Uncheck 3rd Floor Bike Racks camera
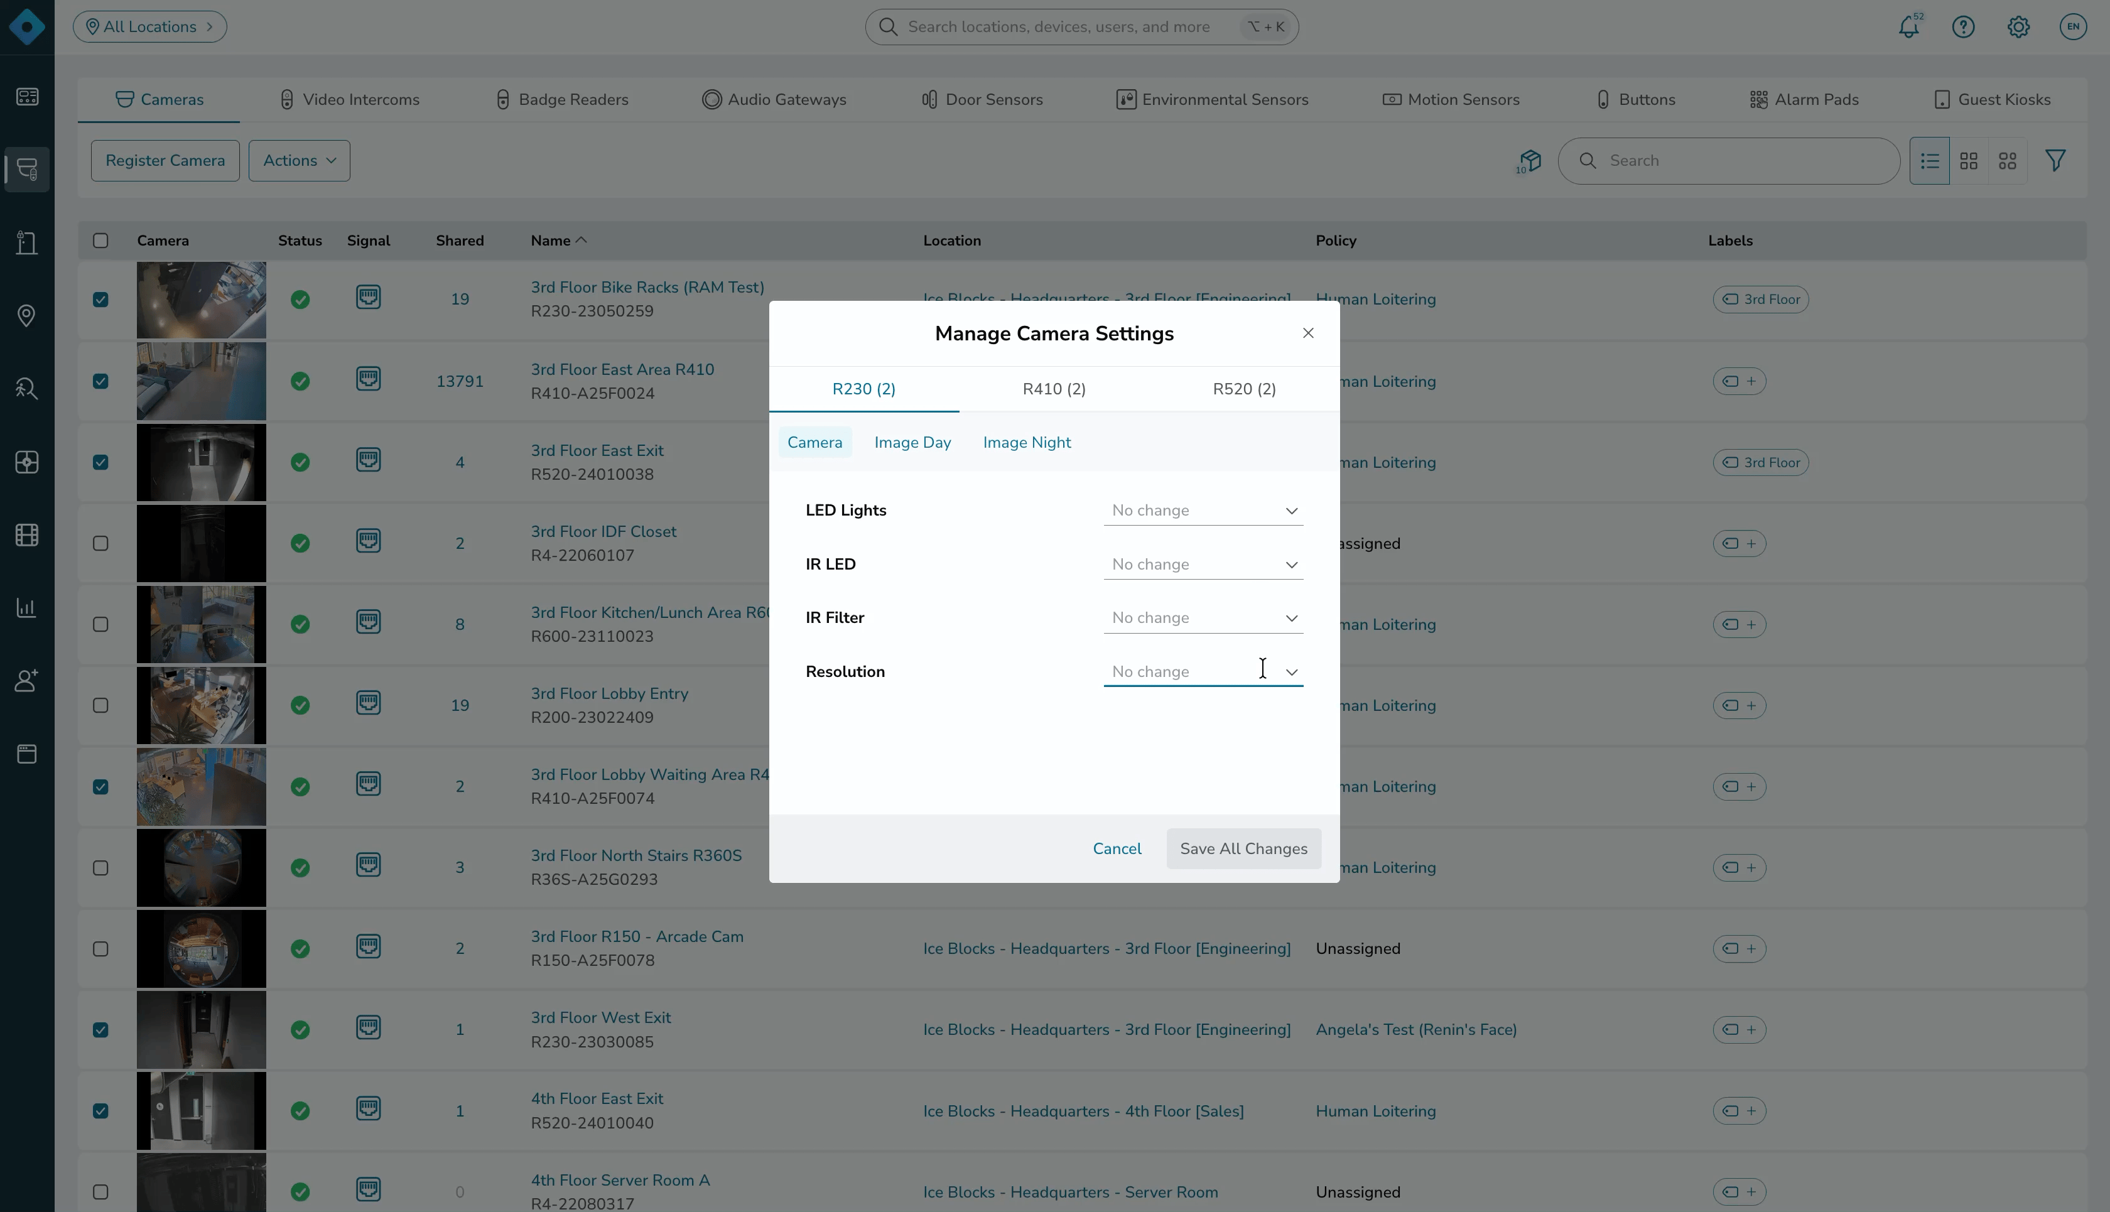2110x1212 pixels. click(100, 300)
